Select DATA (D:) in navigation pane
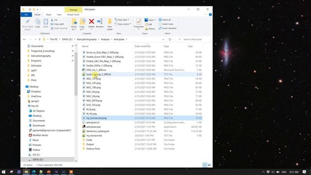This screenshot has width=311, height=175. click(38, 159)
